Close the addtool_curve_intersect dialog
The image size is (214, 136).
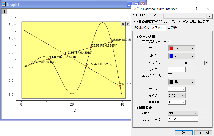pos(208,9)
